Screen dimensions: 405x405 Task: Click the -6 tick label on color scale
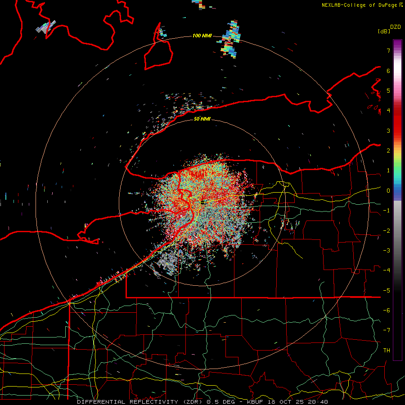tap(387, 310)
